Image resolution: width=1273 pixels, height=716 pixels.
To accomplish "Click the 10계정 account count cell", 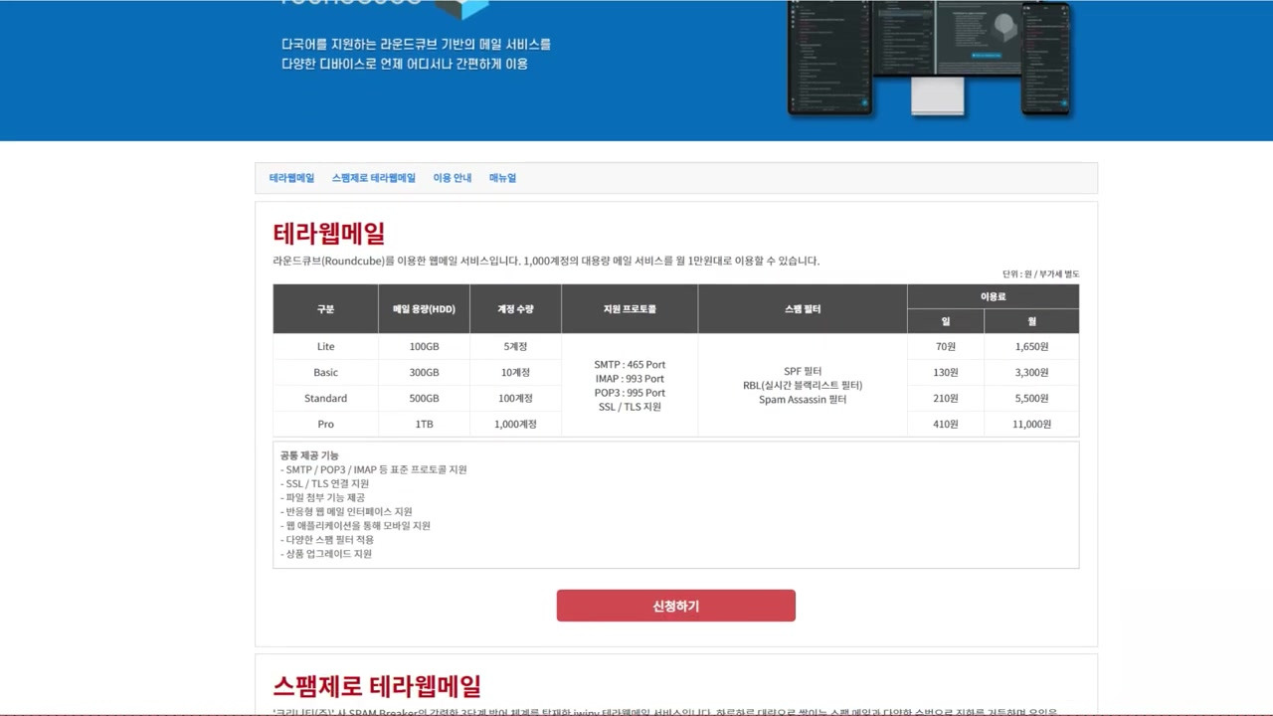I will (x=515, y=372).
